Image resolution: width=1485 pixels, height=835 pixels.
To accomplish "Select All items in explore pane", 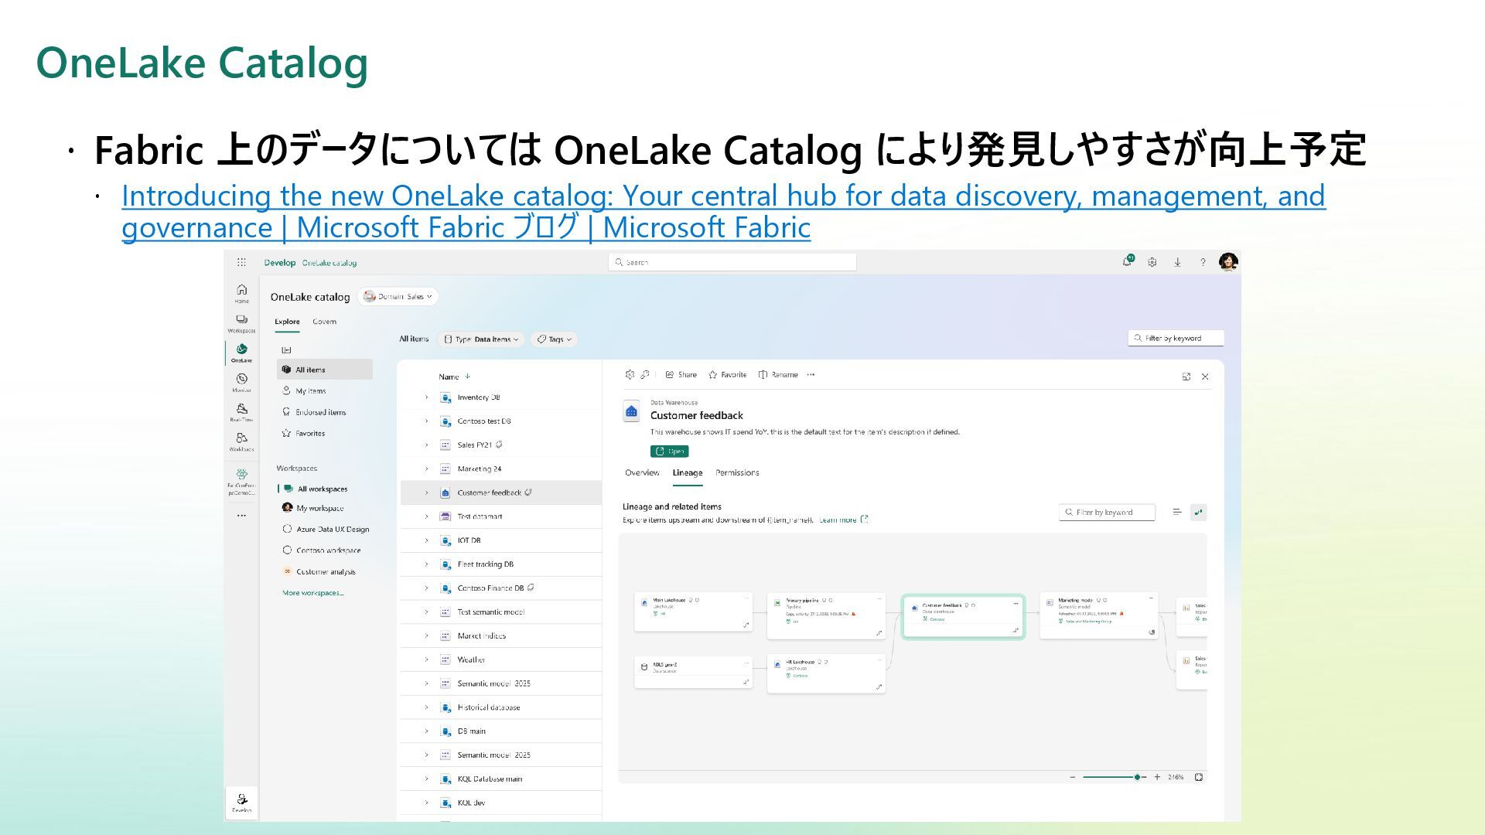I will [x=325, y=370].
